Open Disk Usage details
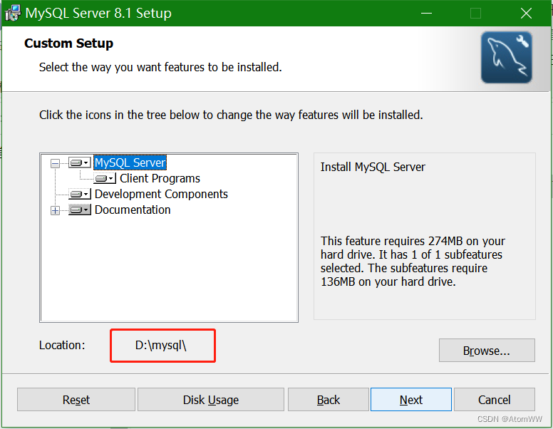Viewport: 553px width, 429px height. click(x=211, y=400)
